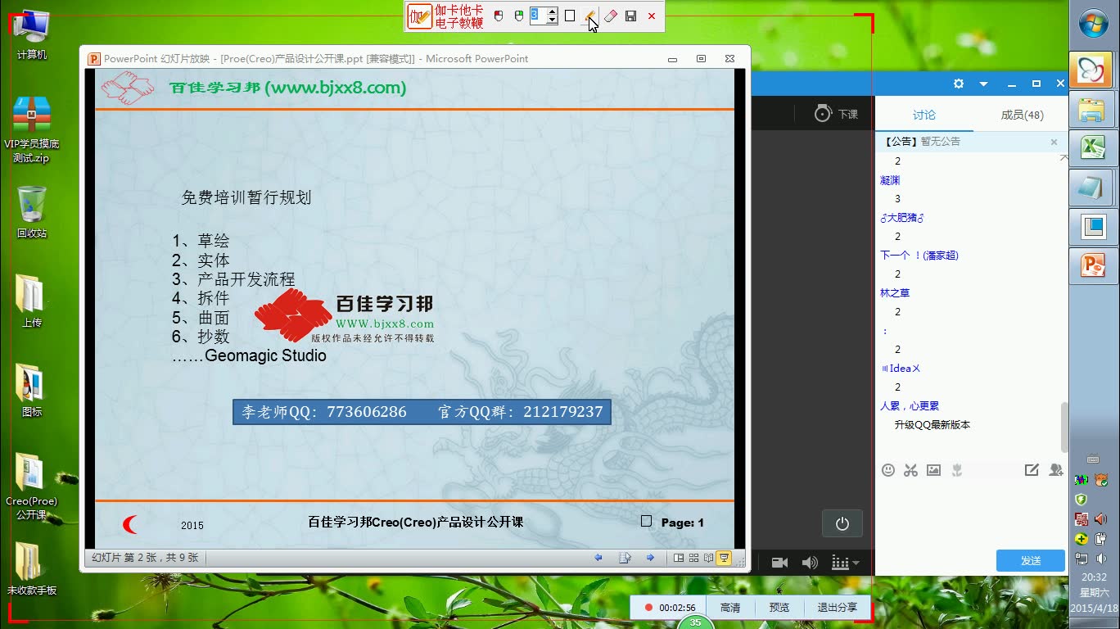Switch to Reading view icon

(x=709, y=558)
